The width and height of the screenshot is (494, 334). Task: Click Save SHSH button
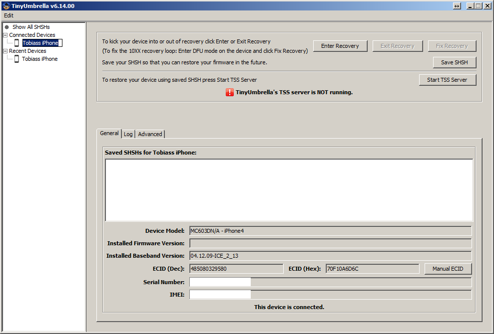pyautogui.click(x=455, y=62)
